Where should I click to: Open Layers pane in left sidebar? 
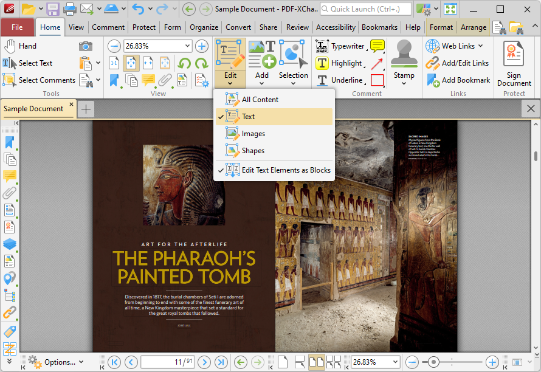pyautogui.click(x=10, y=244)
